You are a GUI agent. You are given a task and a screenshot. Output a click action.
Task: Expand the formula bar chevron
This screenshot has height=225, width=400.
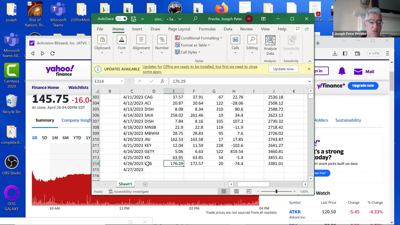(309, 81)
